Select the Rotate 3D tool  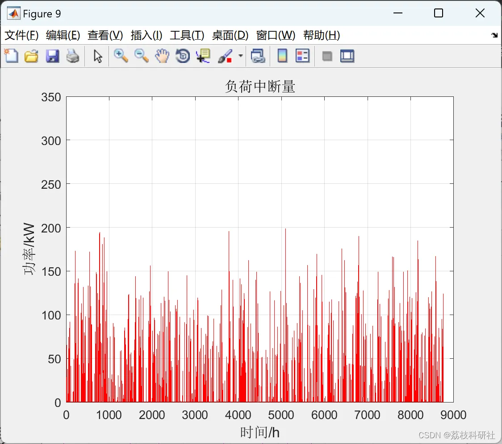(x=183, y=56)
